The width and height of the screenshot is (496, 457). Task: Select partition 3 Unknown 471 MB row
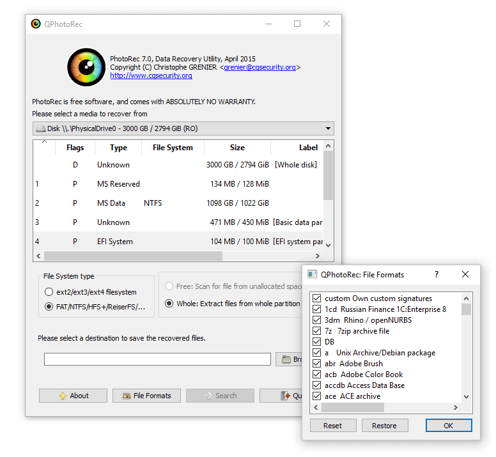coord(178,222)
